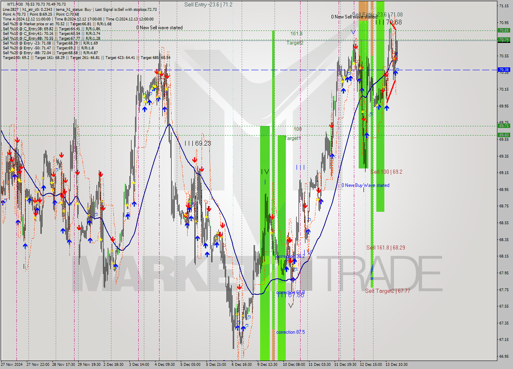Click the green 70.85 price tag
Image resolution: width=513 pixels, height=369 pixels.
point(504,30)
